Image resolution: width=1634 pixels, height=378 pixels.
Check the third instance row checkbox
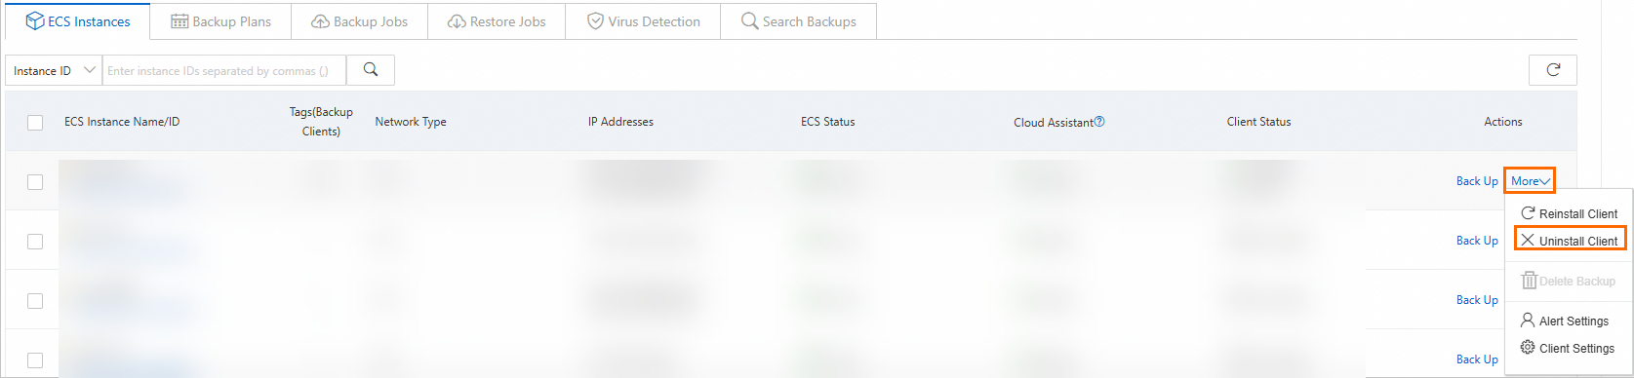click(x=35, y=301)
